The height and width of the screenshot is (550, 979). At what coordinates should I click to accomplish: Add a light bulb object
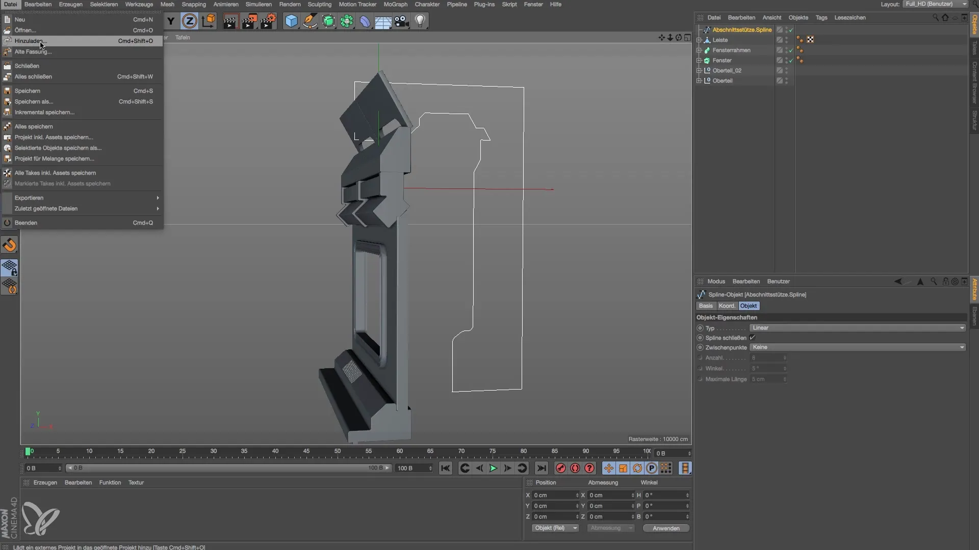420,21
